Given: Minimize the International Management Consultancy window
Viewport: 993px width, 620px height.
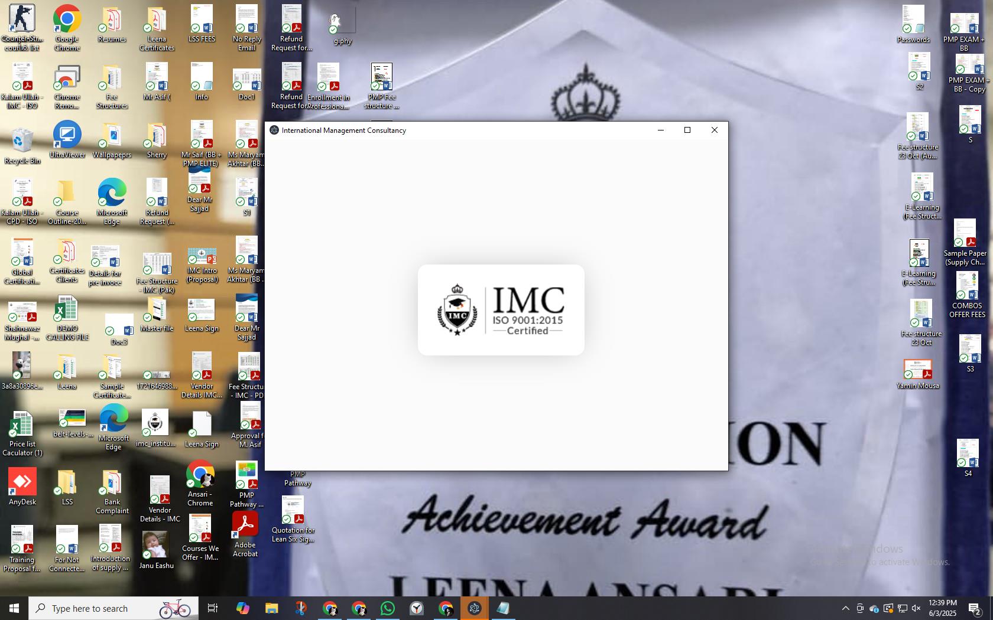Looking at the screenshot, I should point(661,130).
